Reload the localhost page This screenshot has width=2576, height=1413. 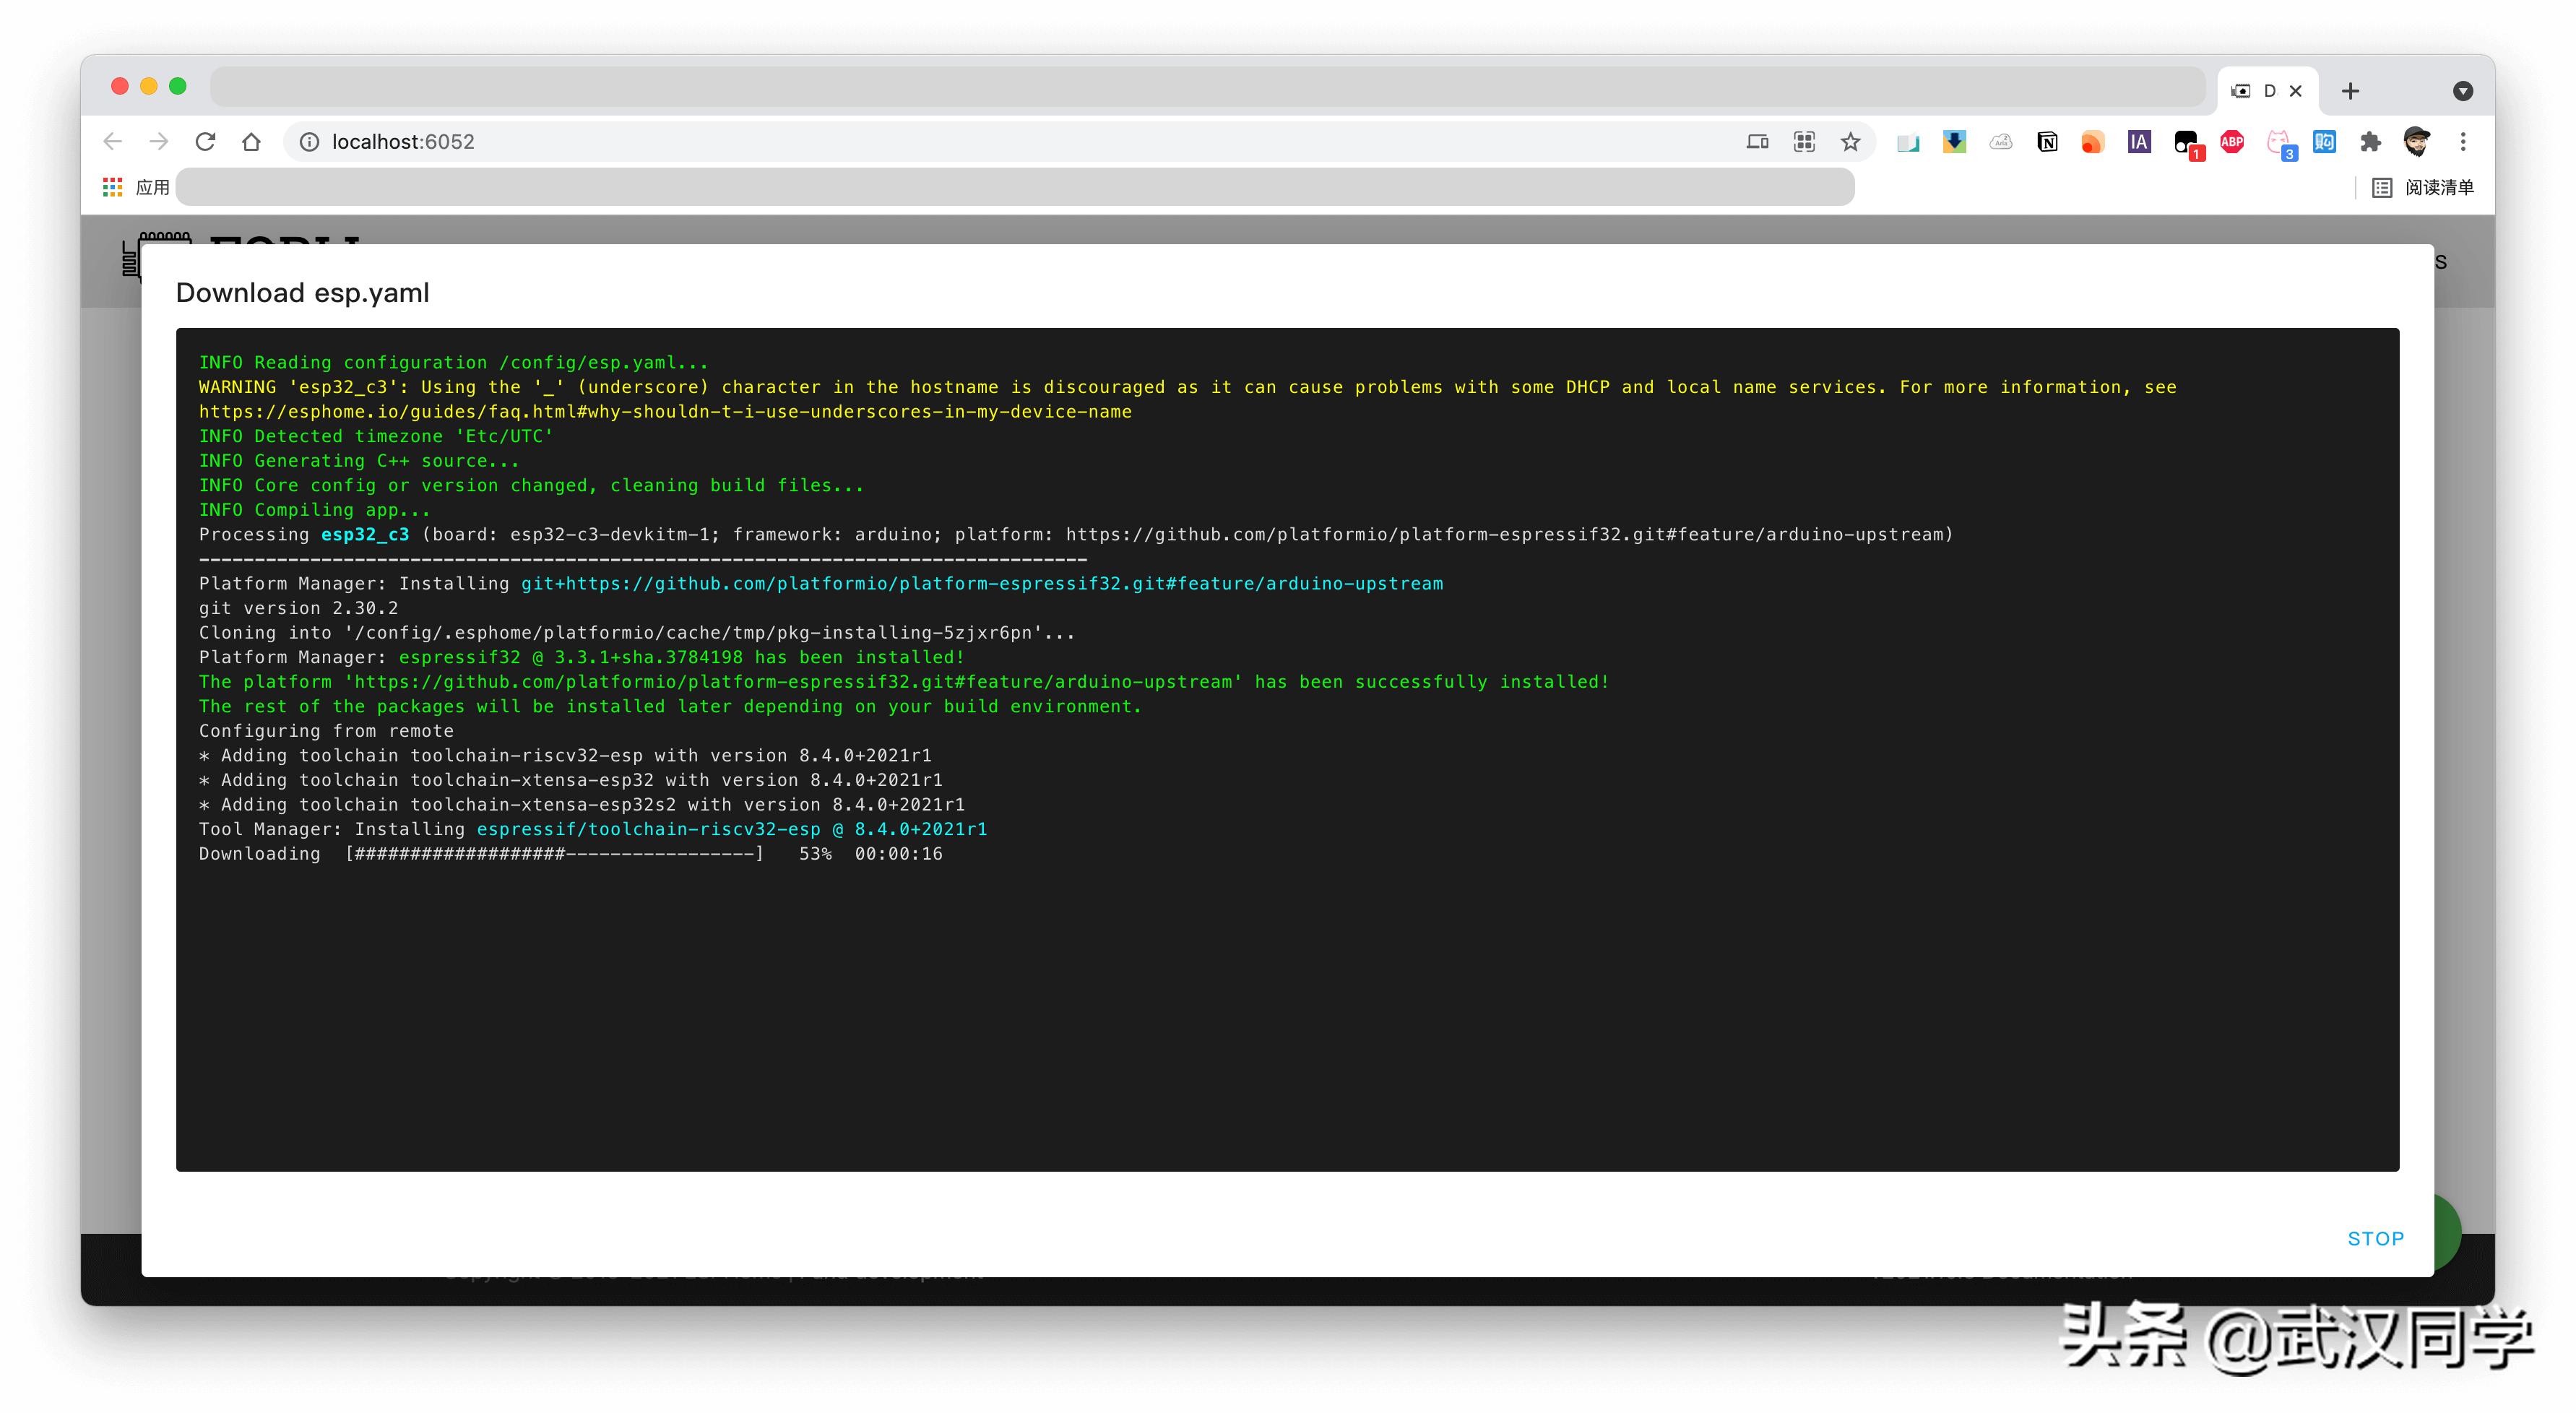pos(205,142)
